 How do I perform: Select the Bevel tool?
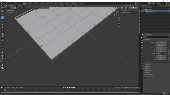(x=2, y=43)
